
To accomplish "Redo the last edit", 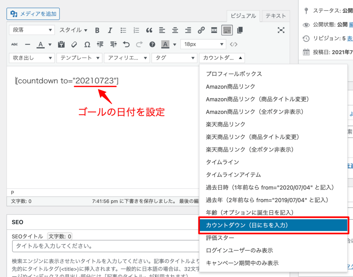I will (139, 45).
